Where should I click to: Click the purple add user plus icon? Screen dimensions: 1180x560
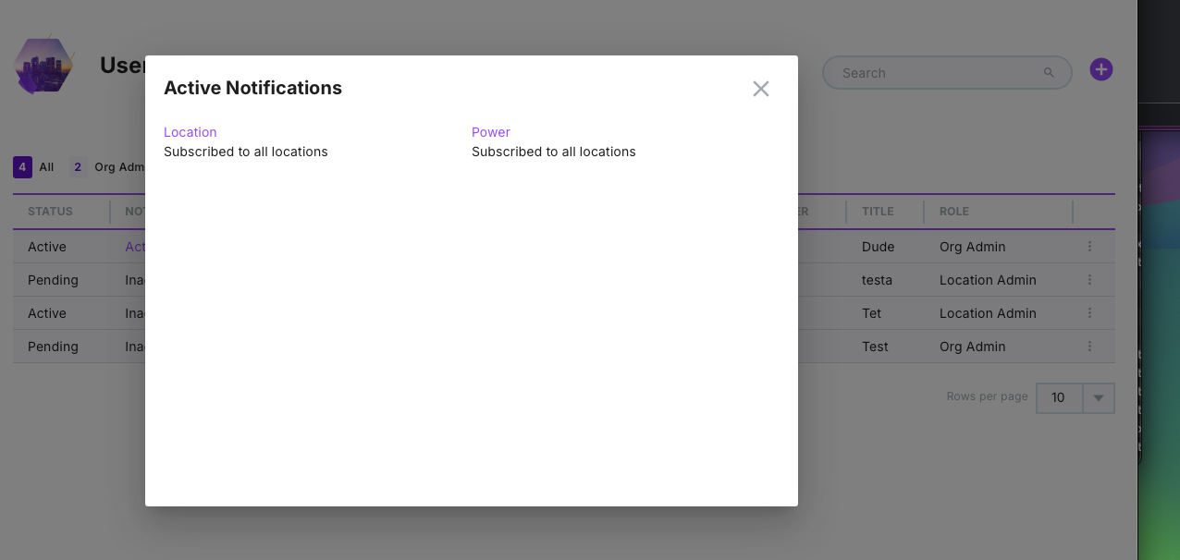pyautogui.click(x=1101, y=69)
